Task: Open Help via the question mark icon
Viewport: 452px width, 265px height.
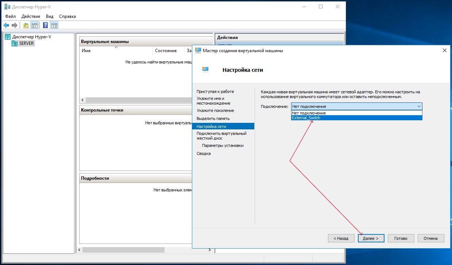Action: [x=46, y=25]
